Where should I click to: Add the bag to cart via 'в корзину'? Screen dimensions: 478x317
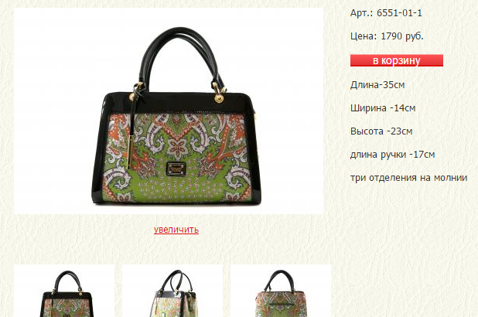(x=396, y=60)
